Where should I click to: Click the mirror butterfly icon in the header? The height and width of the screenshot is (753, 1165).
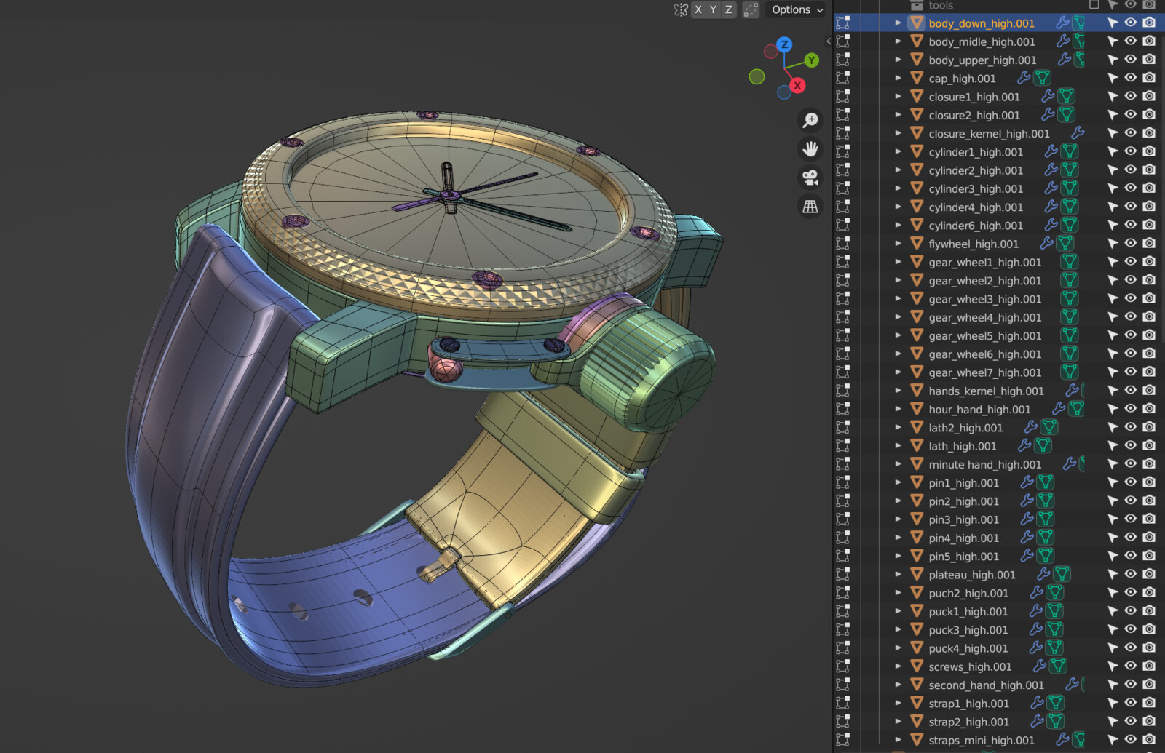pyautogui.click(x=681, y=9)
